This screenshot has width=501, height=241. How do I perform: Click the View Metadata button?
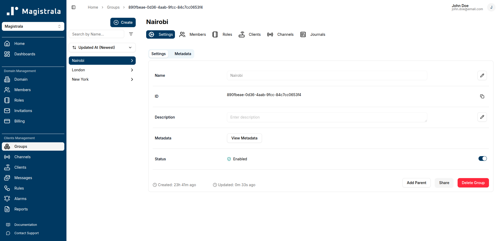(244, 138)
